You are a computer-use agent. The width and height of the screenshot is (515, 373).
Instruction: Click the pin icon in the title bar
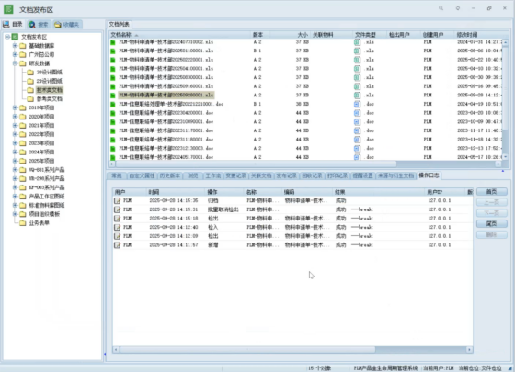[x=458, y=8]
